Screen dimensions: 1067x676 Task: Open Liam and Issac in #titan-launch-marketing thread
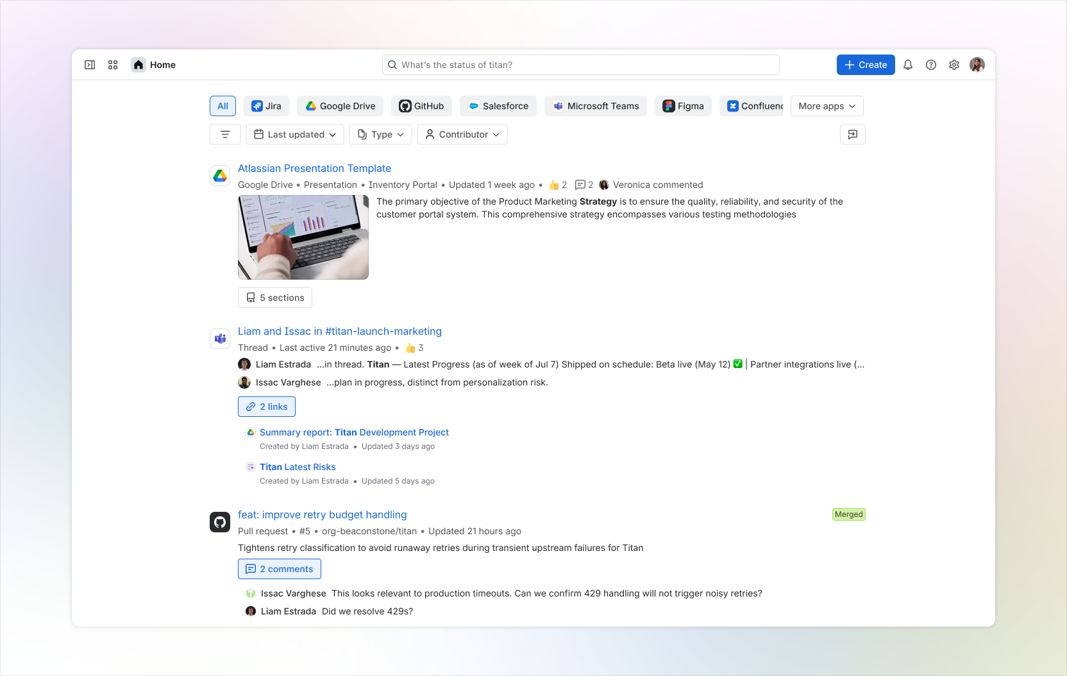pyautogui.click(x=340, y=331)
